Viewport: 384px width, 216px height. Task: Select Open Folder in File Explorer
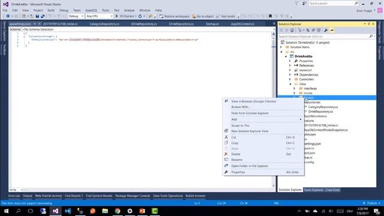coord(263,166)
